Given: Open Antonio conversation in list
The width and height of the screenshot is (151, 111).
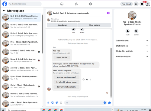Looking at the screenshot, I should 21,69.
